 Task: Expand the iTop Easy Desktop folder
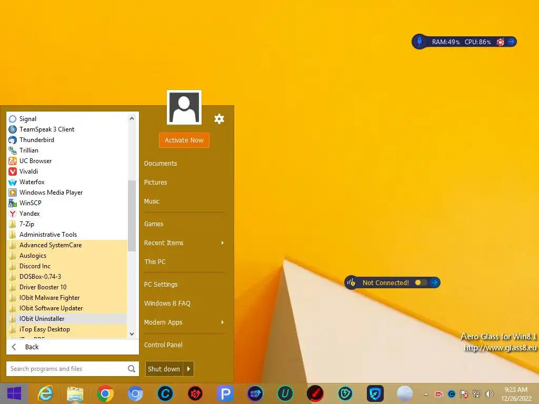pyautogui.click(x=67, y=329)
